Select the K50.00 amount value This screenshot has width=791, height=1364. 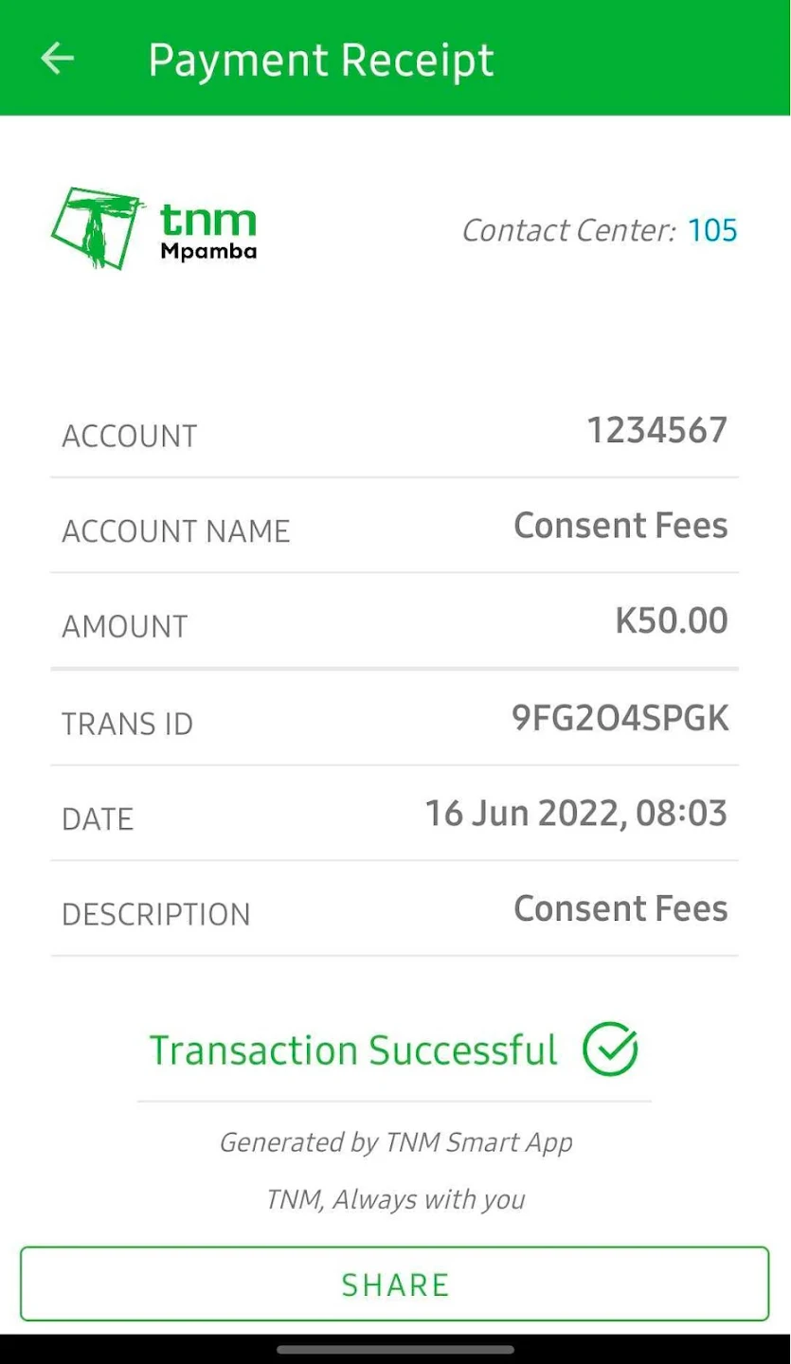[x=672, y=621]
